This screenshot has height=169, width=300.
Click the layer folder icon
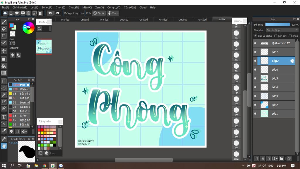point(282,158)
